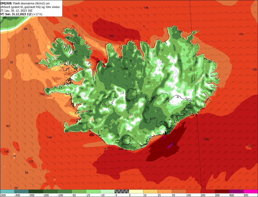Select the purple legend swatch between 400 and 500
This screenshot has width=258, height=197.
click(236, 191)
